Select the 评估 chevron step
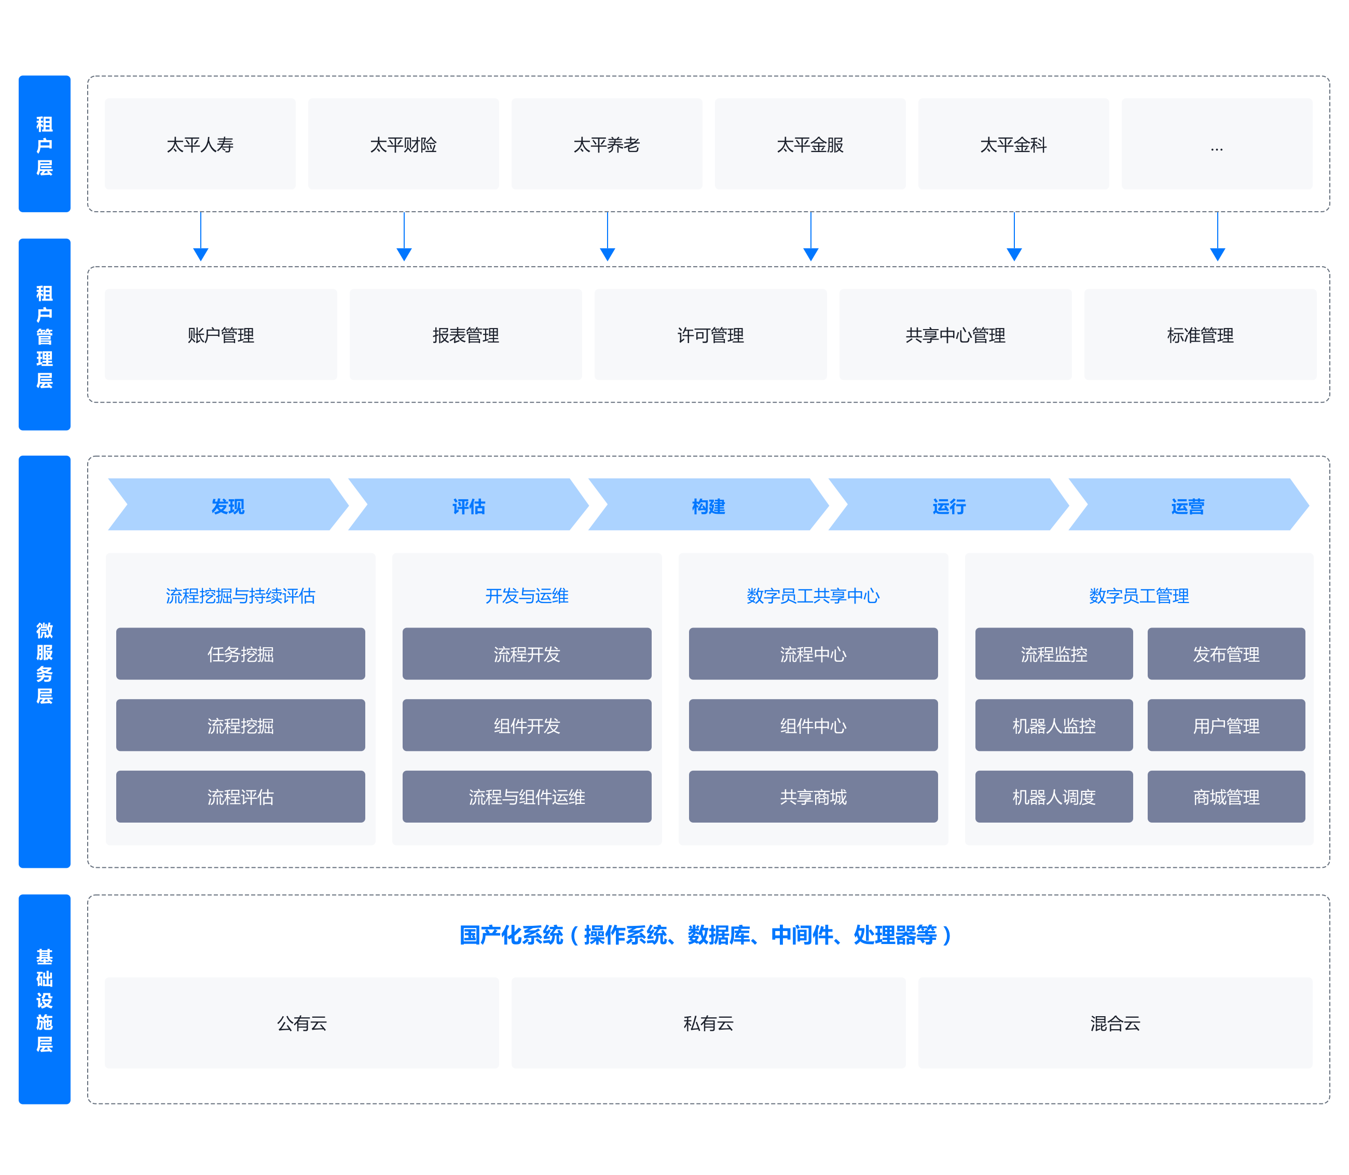The width and height of the screenshot is (1349, 1175). coord(468,504)
